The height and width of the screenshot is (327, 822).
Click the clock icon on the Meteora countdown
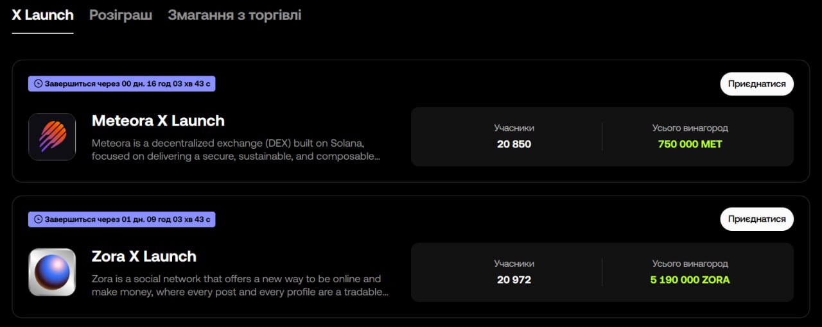point(38,84)
